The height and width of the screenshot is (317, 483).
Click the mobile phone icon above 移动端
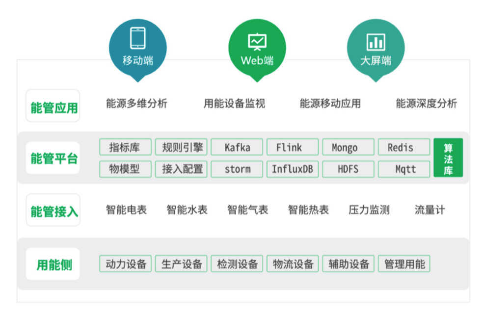[137, 38]
